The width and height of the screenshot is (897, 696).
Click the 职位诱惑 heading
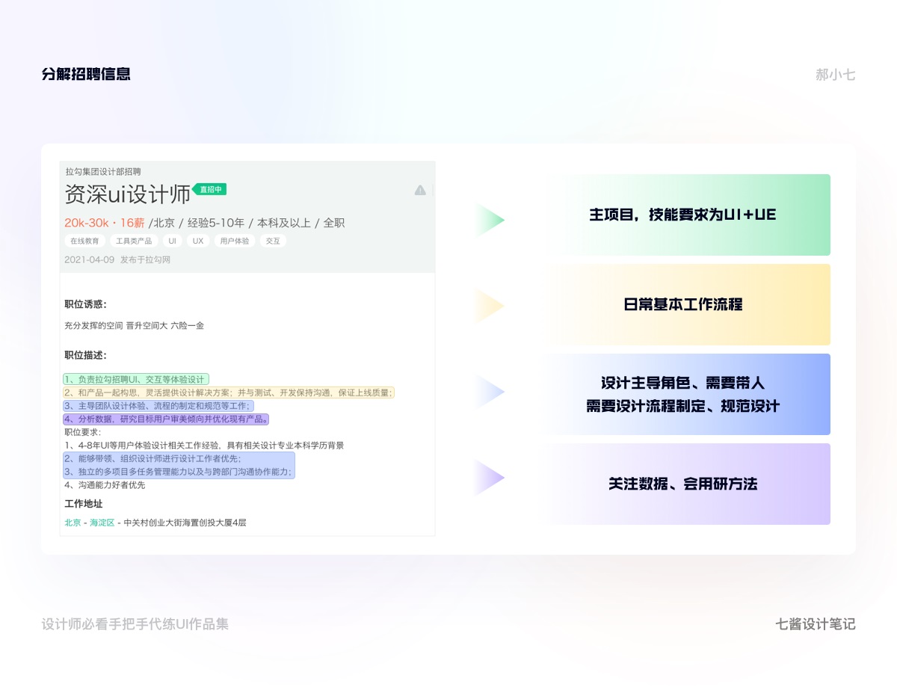(86, 304)
